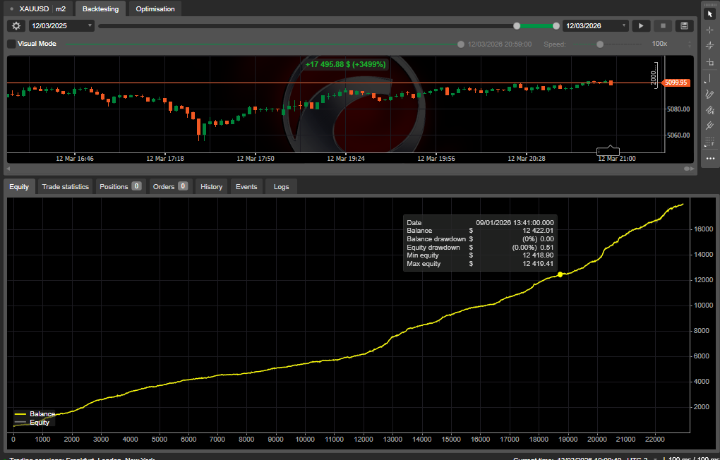The height and width of the screenshot is (460, 720).
Task: Switch chart timeframe via m2 label
Action: click(x=61, y=9)
